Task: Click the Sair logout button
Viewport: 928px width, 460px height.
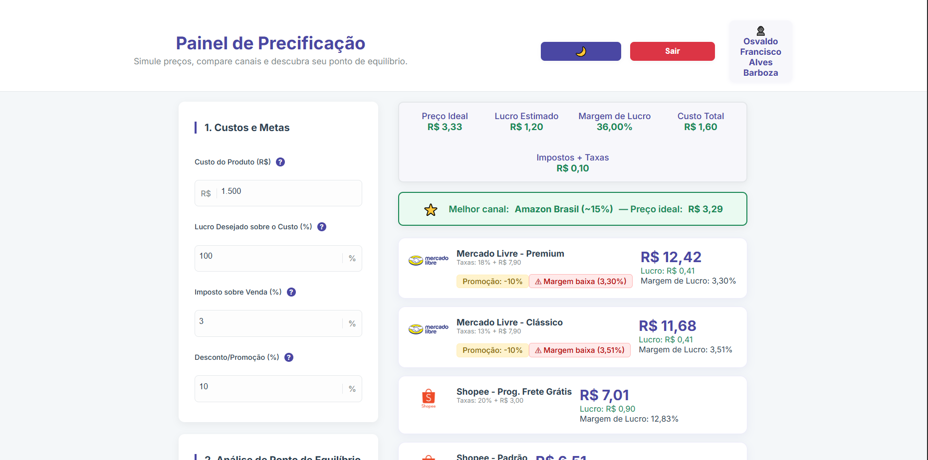Action: (x=672, y=51)
